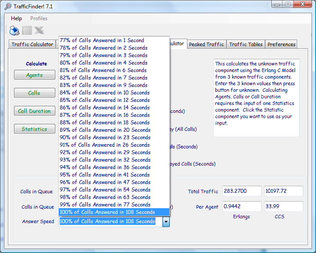This screenshot has width=316, height=253.
Task: Click the printer toolbar icon
Action: (x=14, y=31)
